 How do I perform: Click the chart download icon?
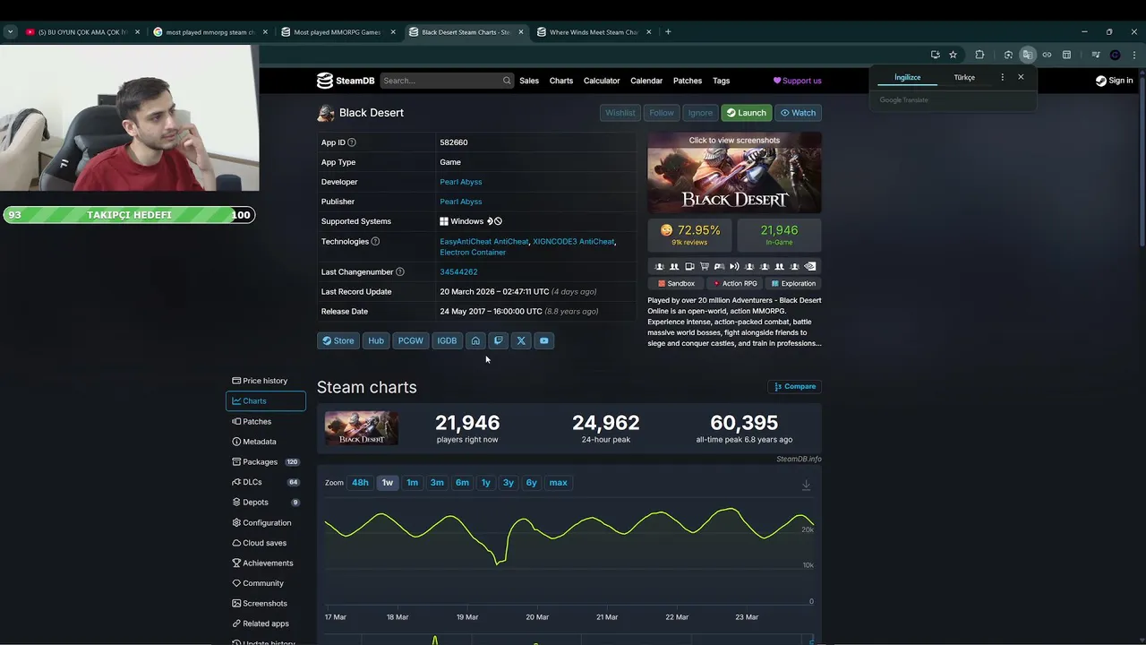[x=806, y=485]
